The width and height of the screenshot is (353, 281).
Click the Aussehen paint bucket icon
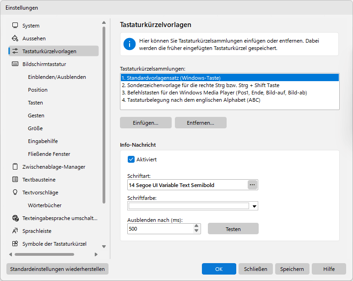click(x=15, y=39)
